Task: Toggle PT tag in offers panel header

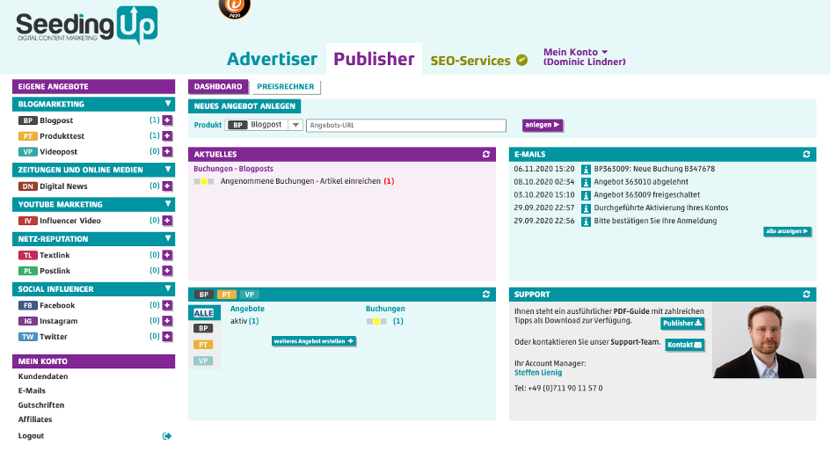Action: point(226,295)
